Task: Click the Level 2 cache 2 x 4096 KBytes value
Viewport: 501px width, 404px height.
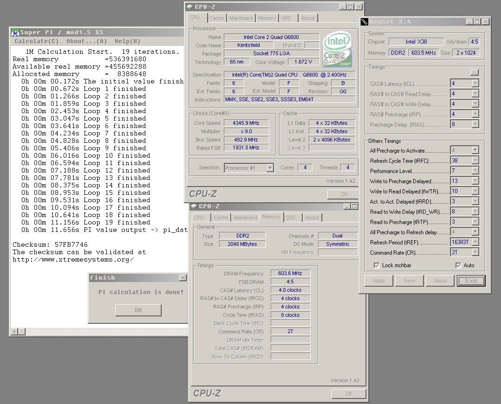Action: pyautogui.click(x=332, y=140)
